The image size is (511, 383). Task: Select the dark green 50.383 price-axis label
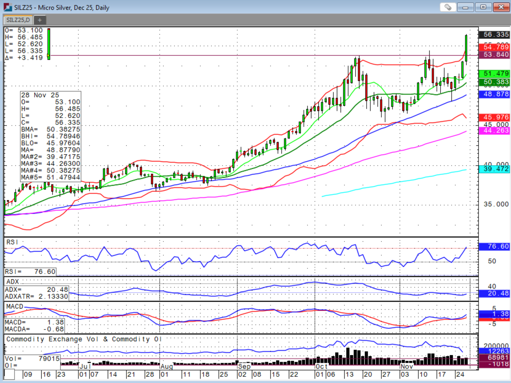(494, 82)
